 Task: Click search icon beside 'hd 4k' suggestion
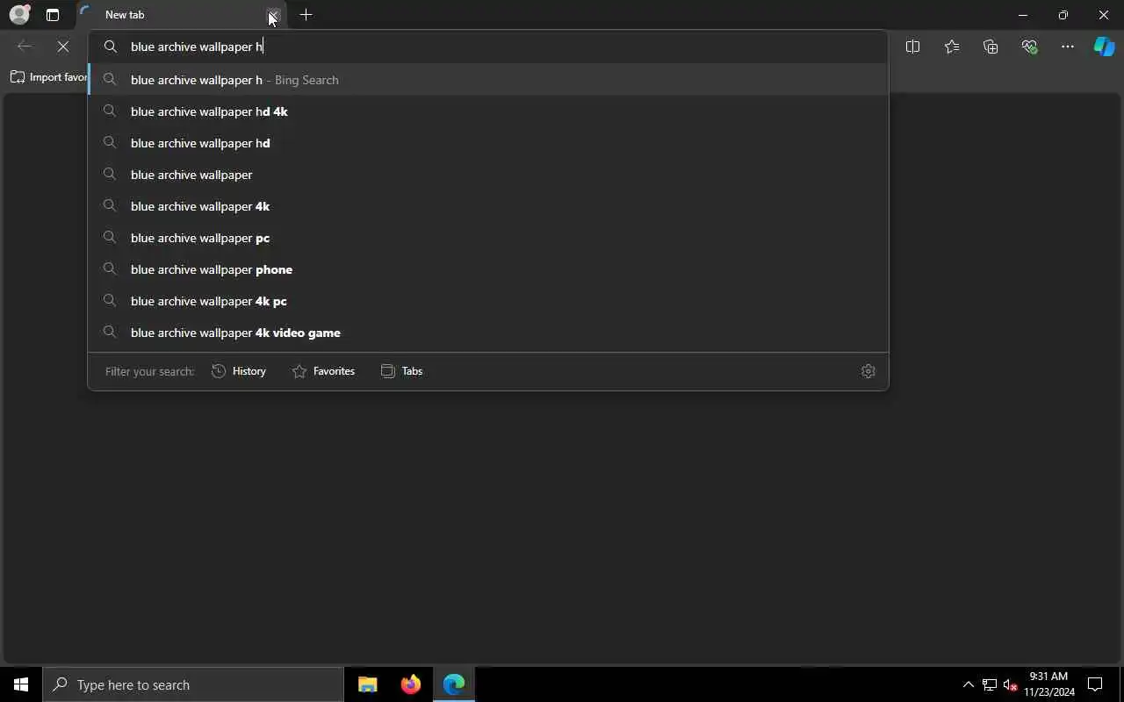(110, 111)
